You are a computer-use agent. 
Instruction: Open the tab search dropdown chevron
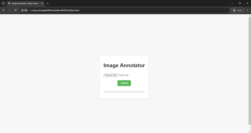point(3,3)
